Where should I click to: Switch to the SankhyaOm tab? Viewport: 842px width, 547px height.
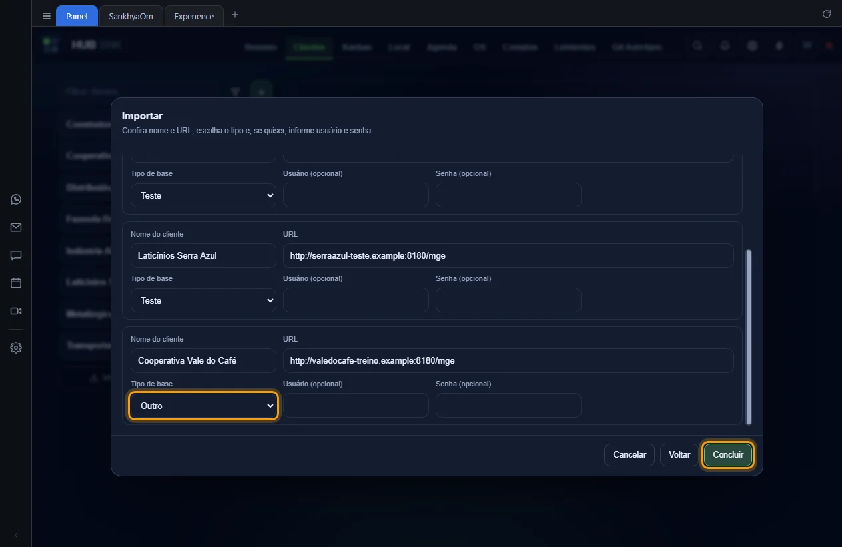point(131,16)
